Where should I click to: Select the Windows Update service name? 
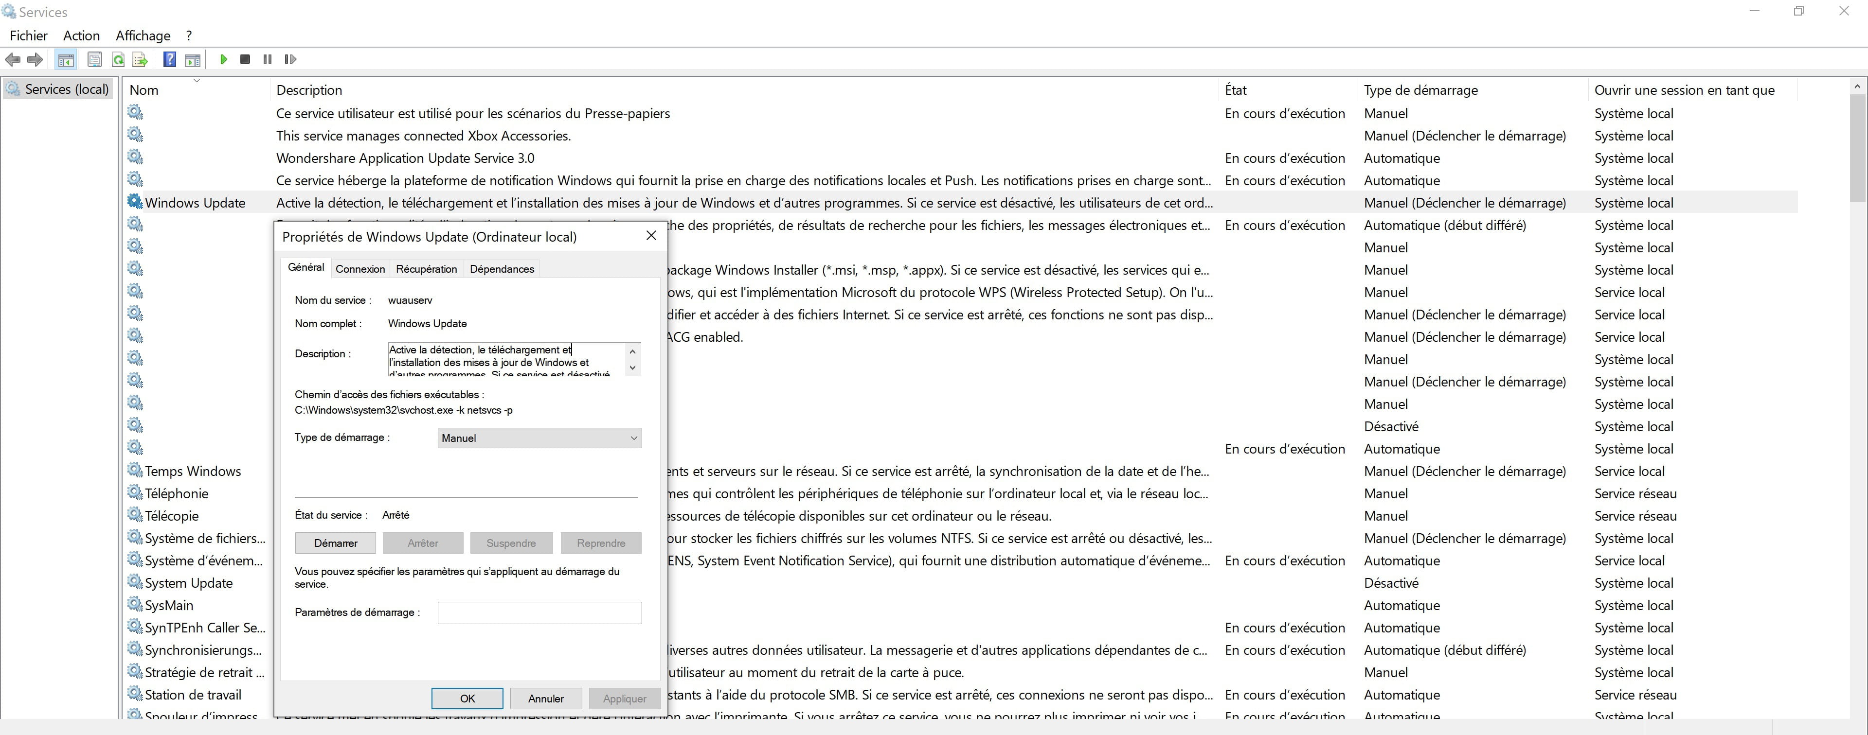tap(195, 203)
